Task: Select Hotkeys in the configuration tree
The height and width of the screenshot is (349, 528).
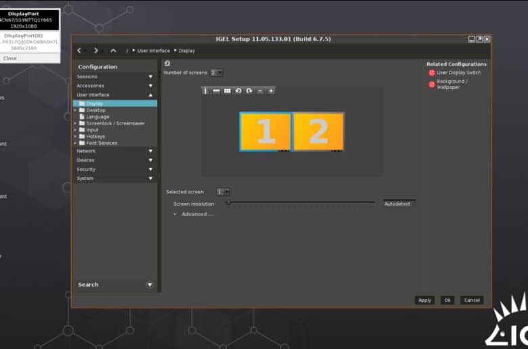Action: pos(95,137)
